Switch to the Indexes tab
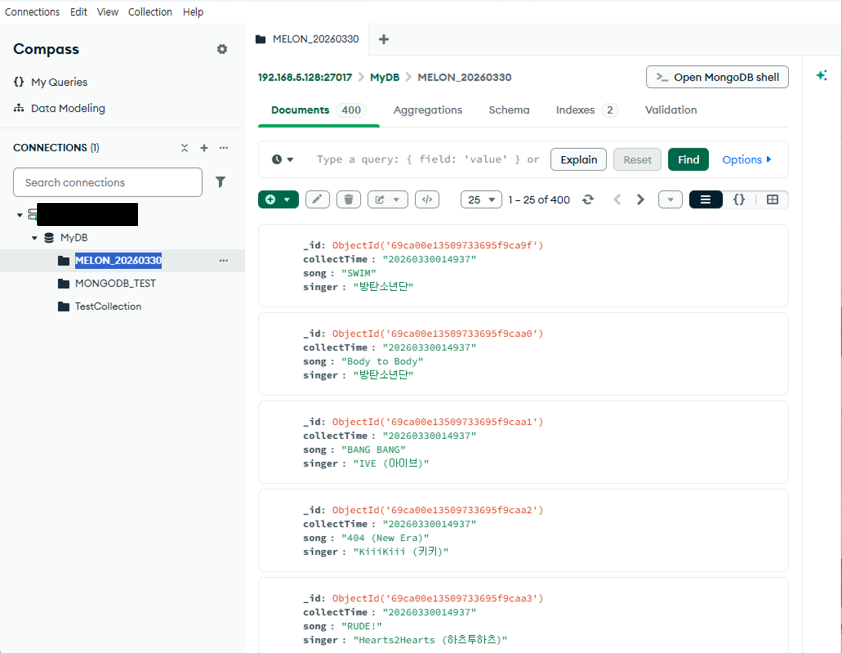Image resolution: width=842 pixels, height=653 pixels. click(587, 110)
